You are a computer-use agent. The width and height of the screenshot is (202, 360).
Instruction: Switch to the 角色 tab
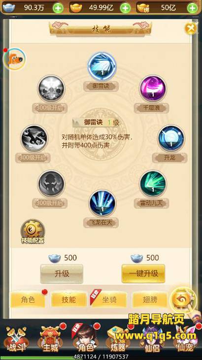click(x=28, y=299)
